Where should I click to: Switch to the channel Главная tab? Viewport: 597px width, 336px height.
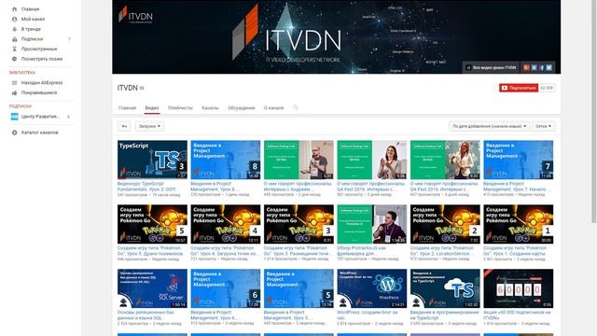tap(127, 108)
